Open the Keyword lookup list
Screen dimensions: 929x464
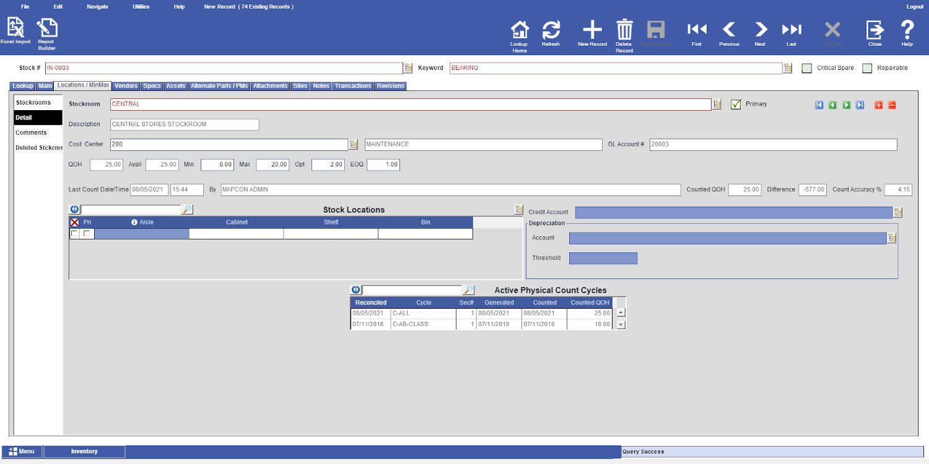(x=788, y=68)
